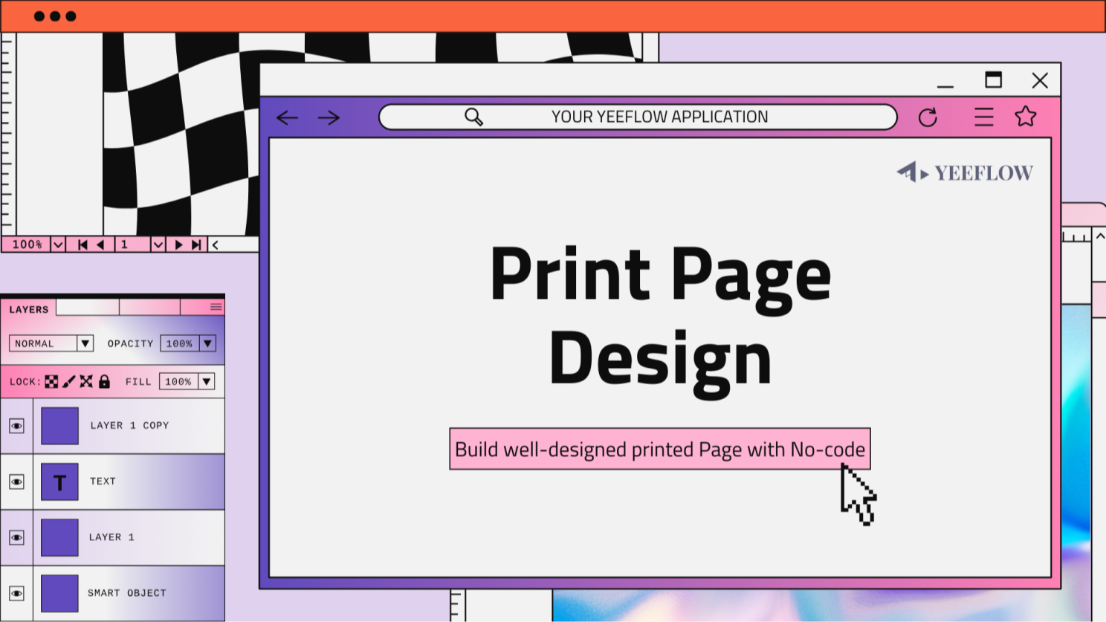The image size is (1106, 622).
Task: Jump to last page button
Action: coord(196,244)
